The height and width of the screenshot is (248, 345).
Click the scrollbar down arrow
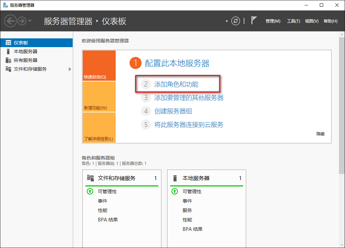click(342, 245)
